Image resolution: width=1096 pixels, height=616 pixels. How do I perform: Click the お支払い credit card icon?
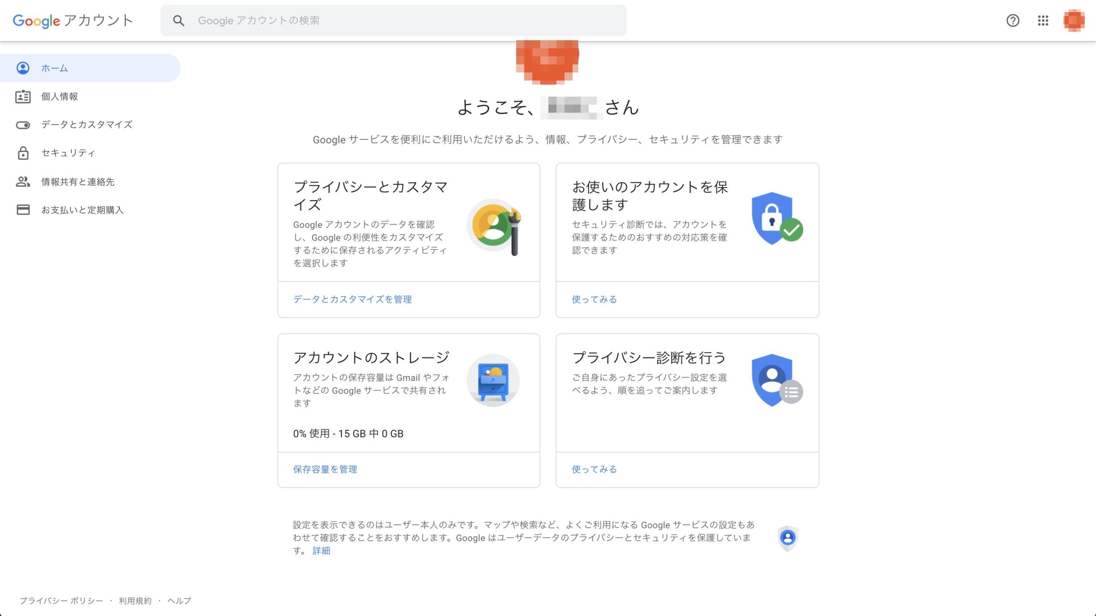[x=23, y=210]
